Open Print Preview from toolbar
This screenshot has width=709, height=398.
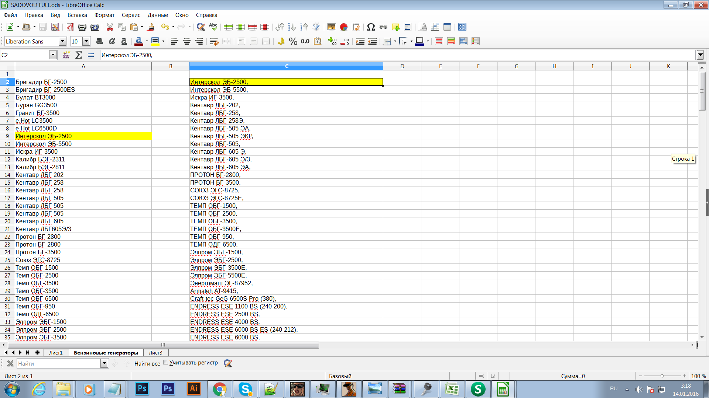point(95,27)
